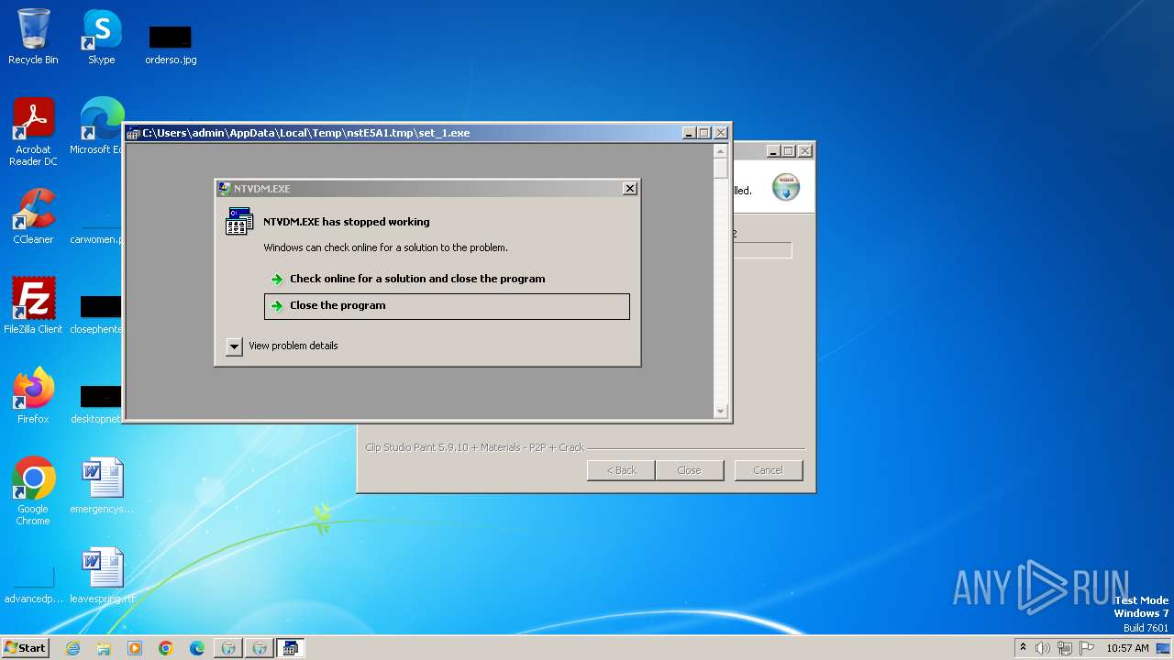The height and width of the screenshot is (660, 1174).
Task: Open the FileZilla Client desktop shortcut
Action: [33, 306]
